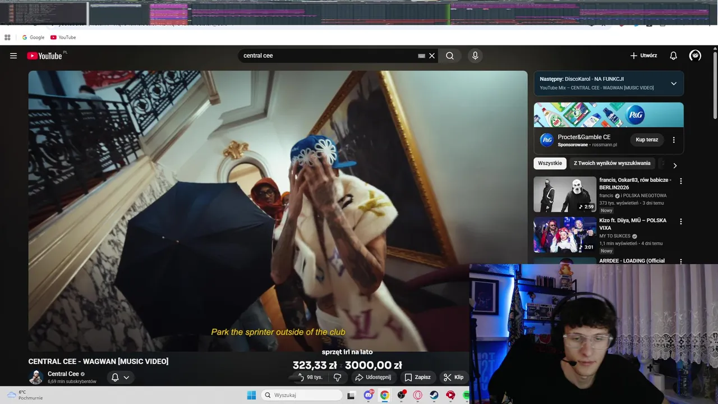Open the browser apps grid icon in bookmarks bar
The image size is (718, 404).
pos(7,37)
